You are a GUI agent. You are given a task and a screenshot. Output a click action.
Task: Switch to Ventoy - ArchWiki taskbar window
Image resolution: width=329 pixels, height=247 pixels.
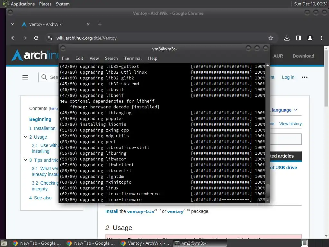[x=146, y=243]
